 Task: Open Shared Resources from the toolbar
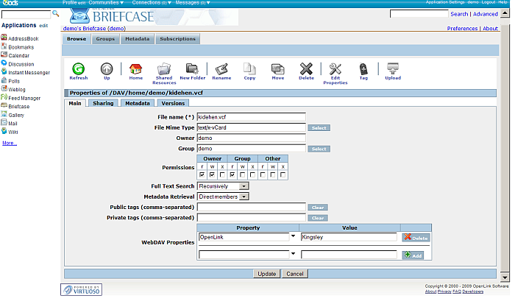click(x=164, y=68)
